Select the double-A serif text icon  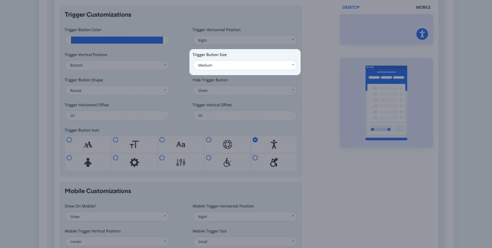88,145
